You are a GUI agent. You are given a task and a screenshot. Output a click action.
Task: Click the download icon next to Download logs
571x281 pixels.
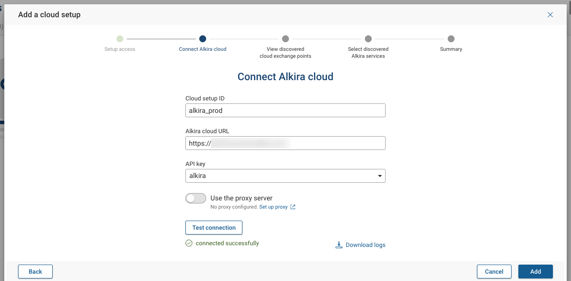tap(339, 244)
